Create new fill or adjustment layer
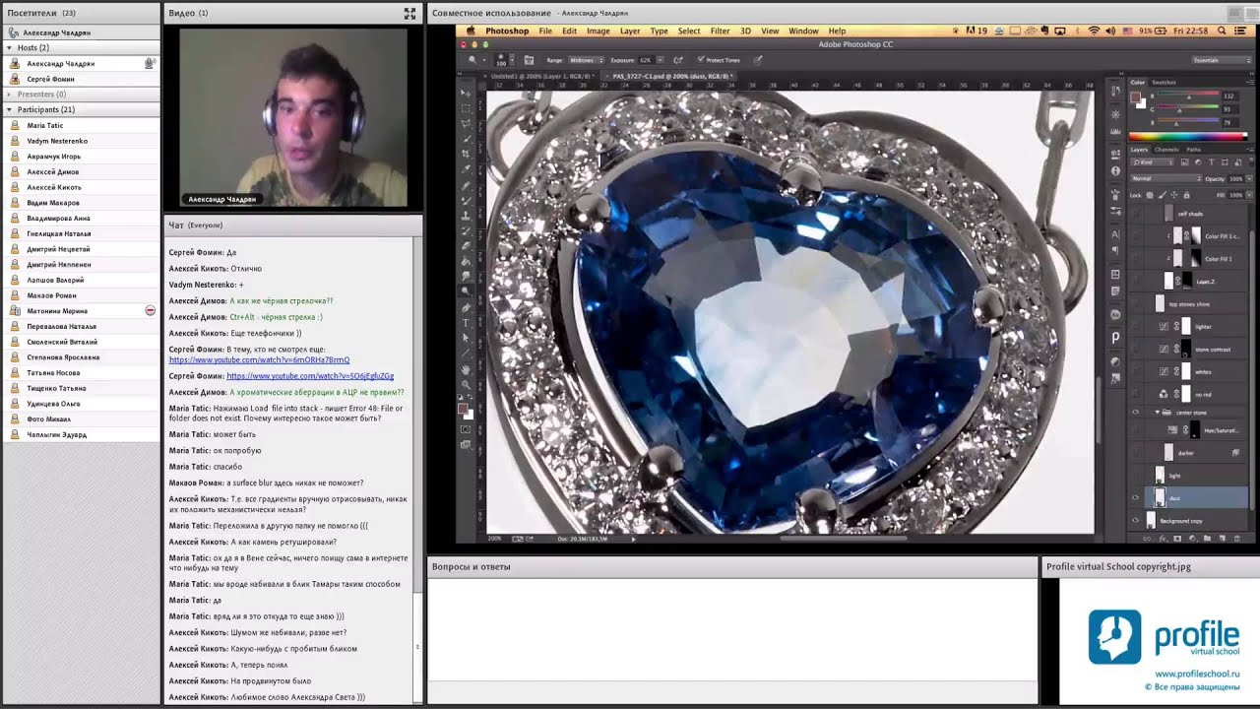1260x709 pixels. click(1192, 539)
